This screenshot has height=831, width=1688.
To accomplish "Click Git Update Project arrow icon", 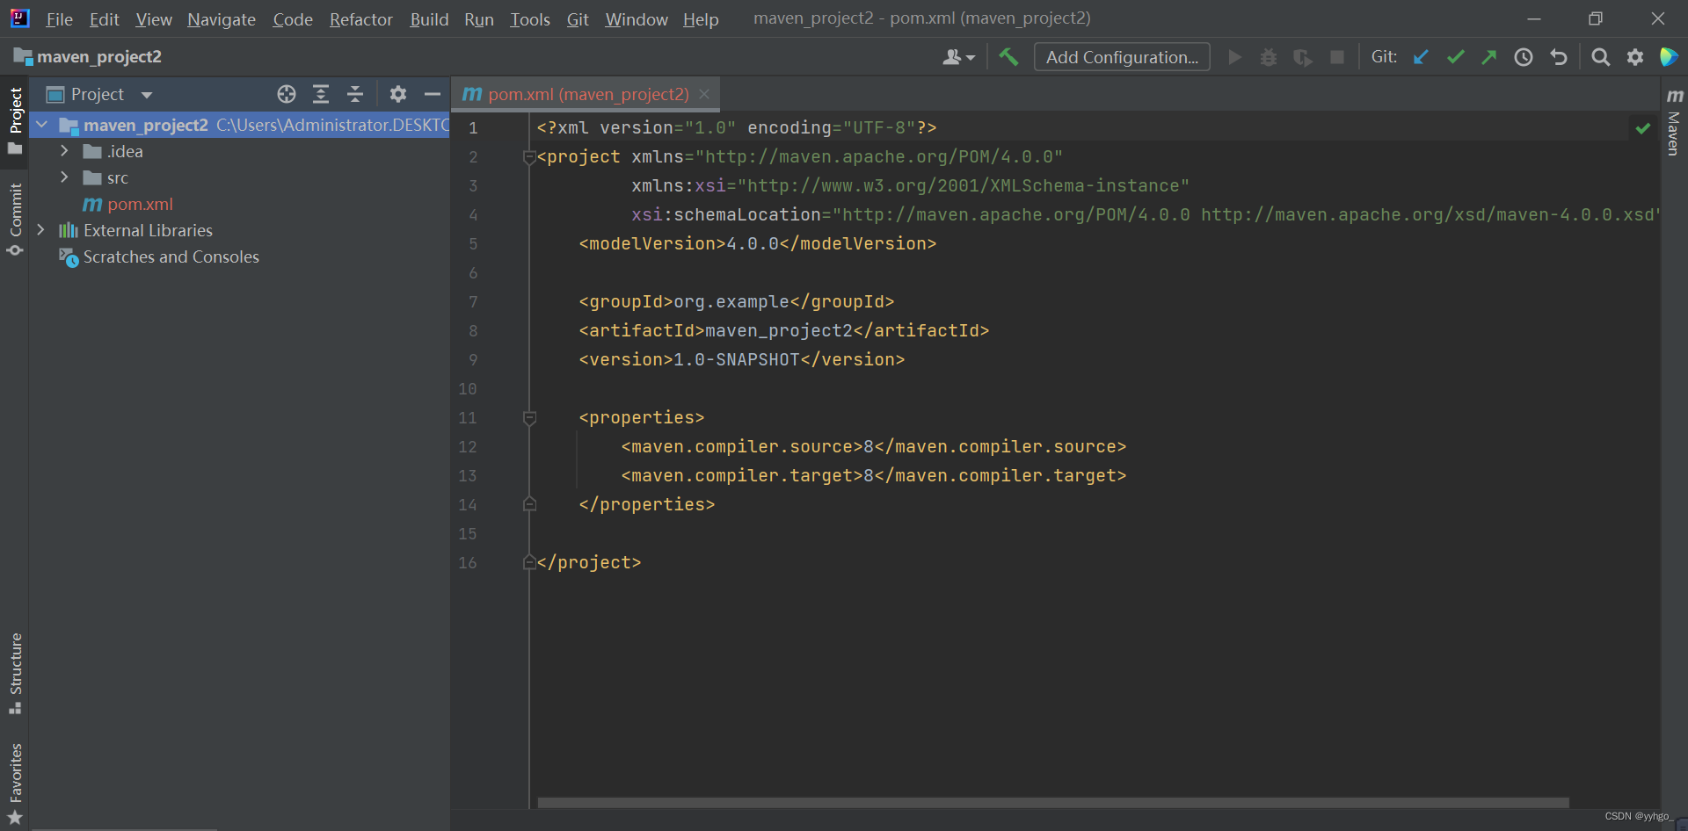I will click(1421, 57).
